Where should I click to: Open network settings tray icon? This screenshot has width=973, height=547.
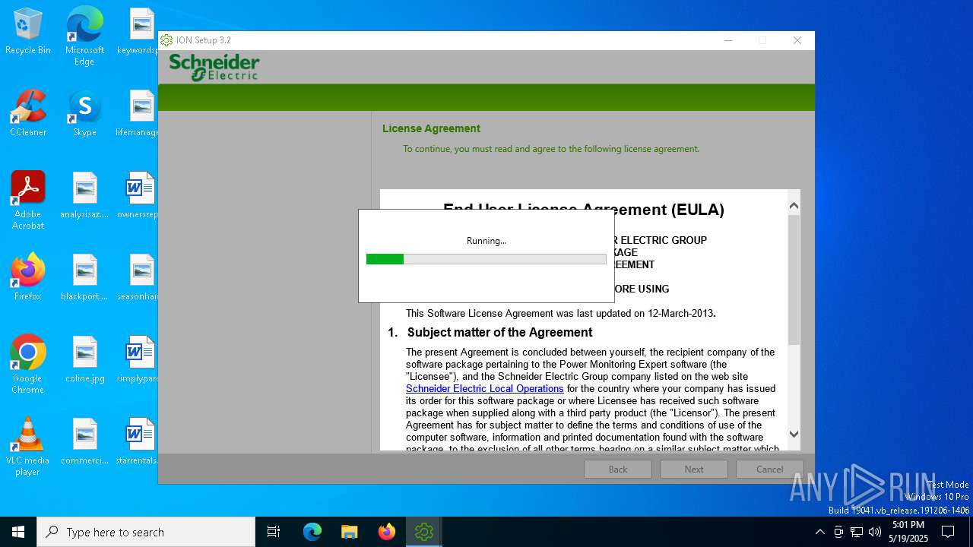(857, 532)
